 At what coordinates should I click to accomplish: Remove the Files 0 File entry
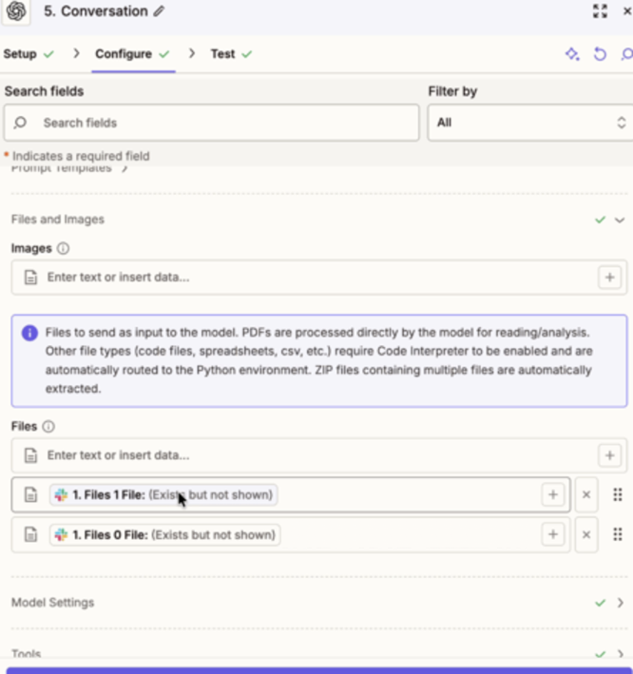tap(586, 534)
